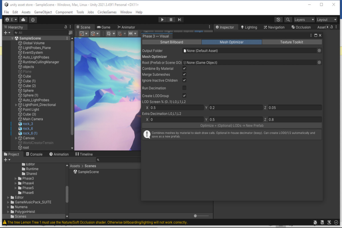Select SampleScene asset in Project
The image size is (342, 228).
click(x=86, y=172)
